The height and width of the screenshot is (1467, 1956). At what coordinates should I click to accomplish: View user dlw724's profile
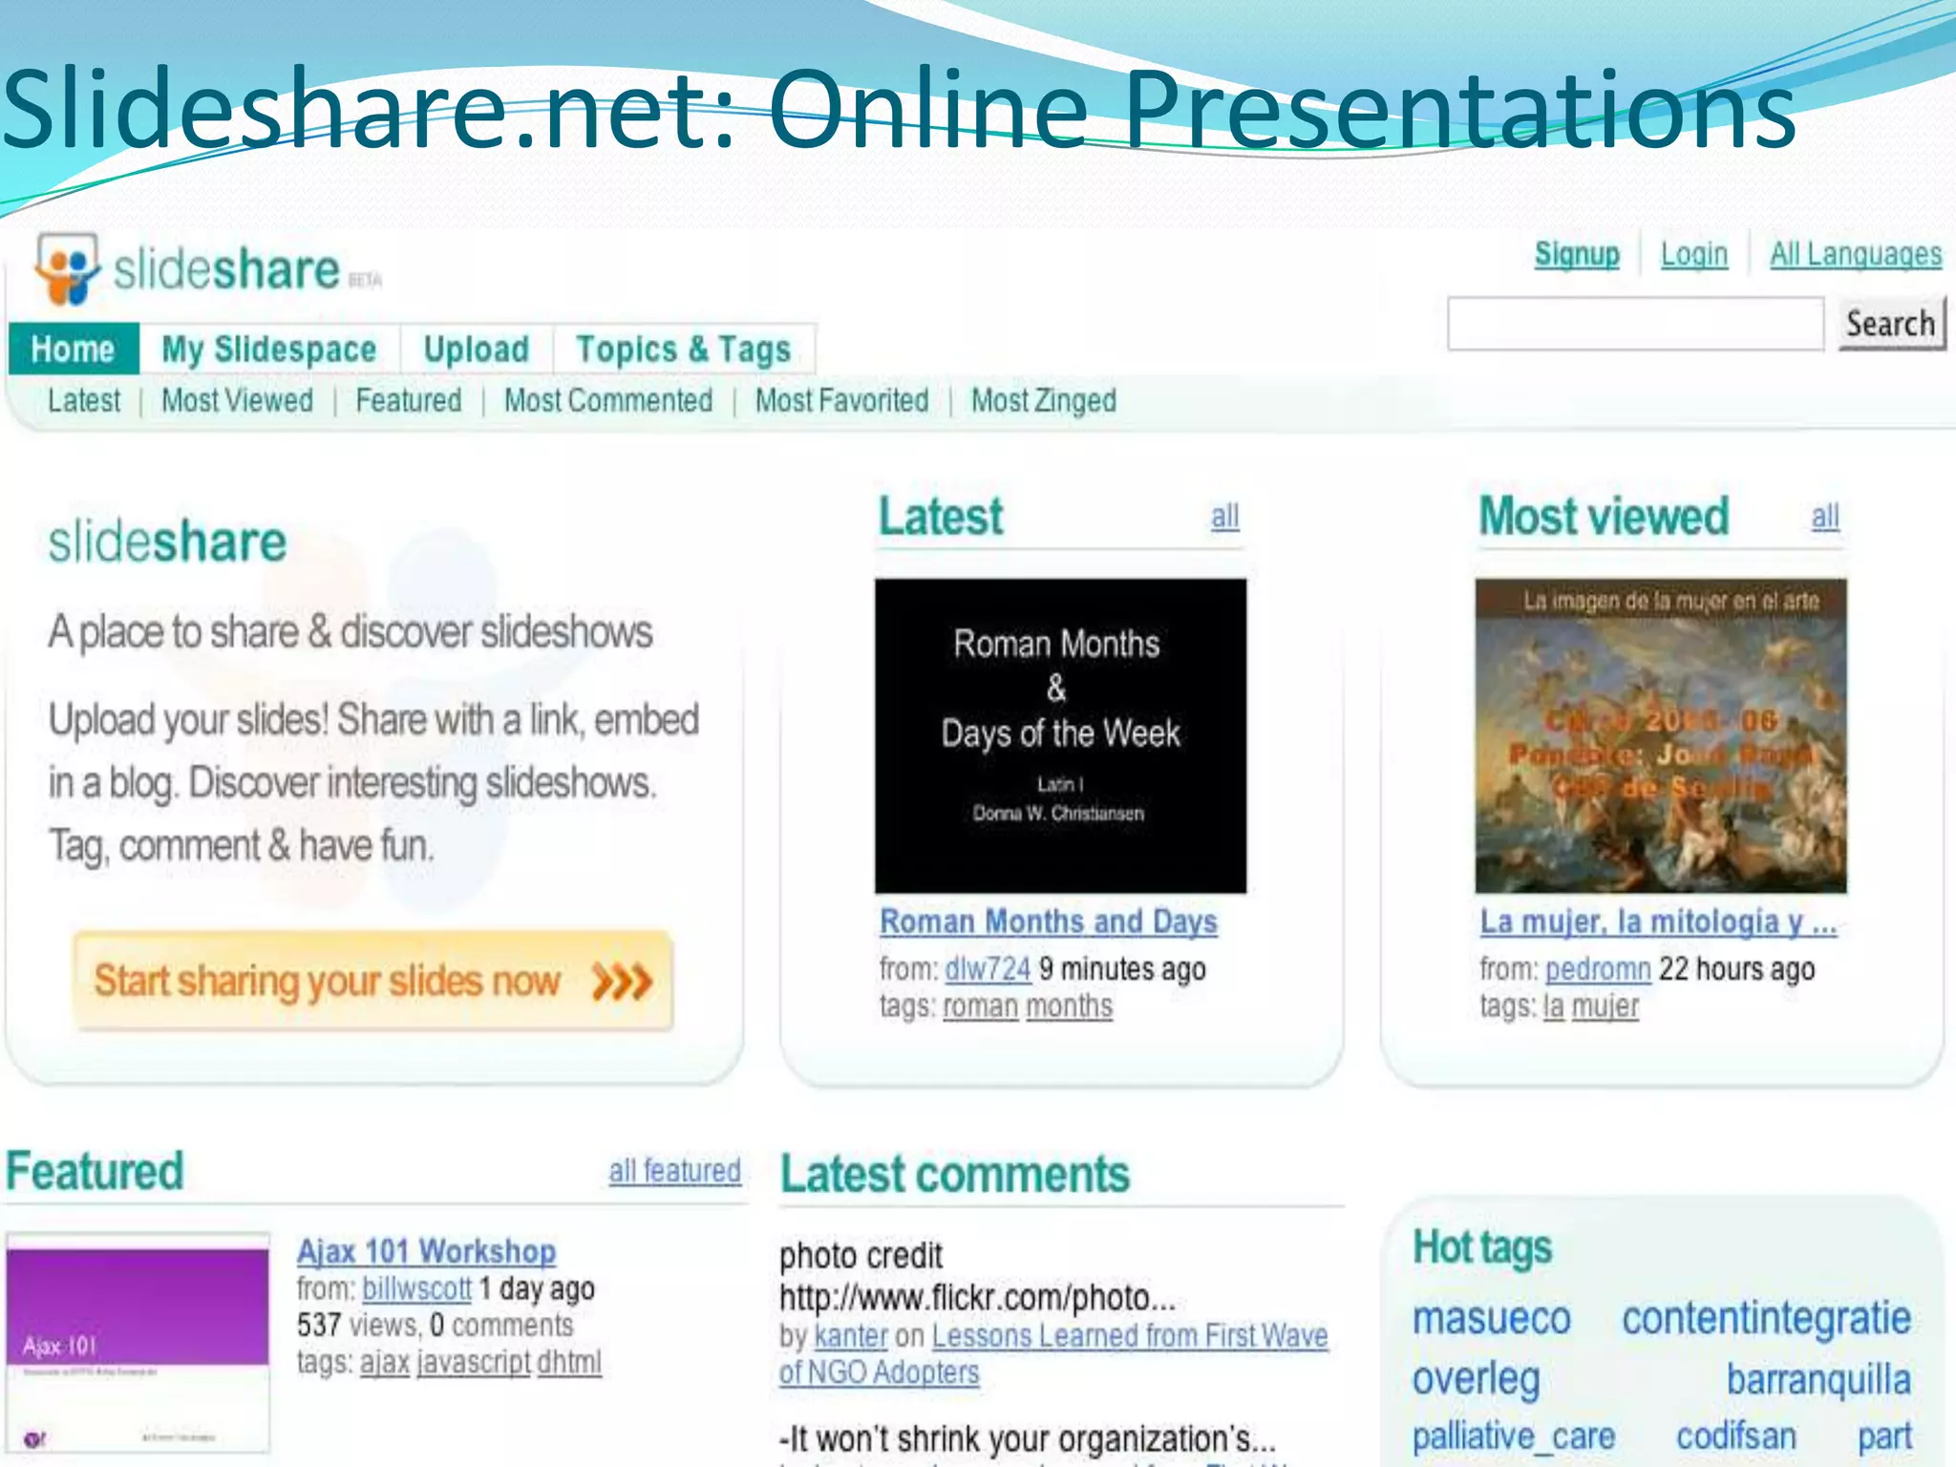[x=988, y=968]
